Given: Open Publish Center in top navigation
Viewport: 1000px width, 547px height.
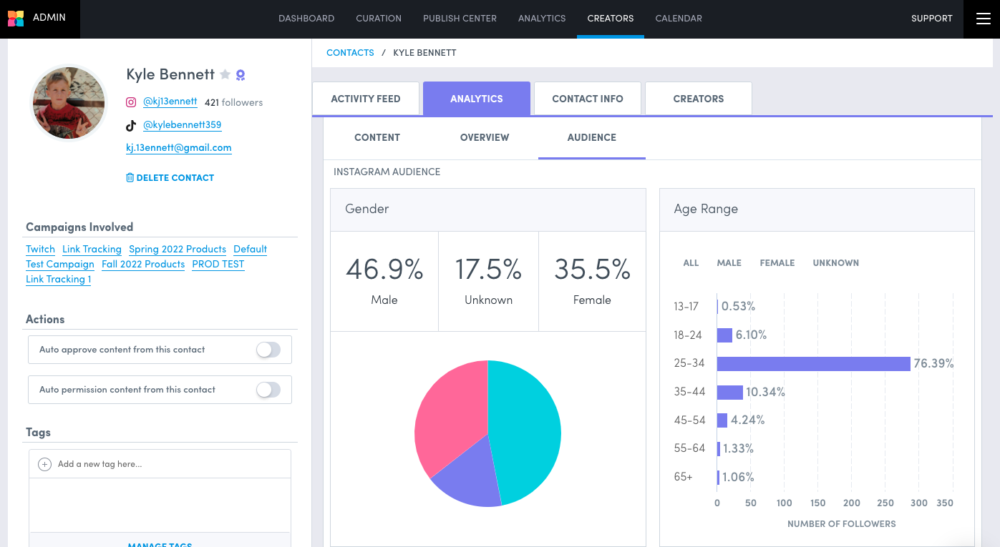Looking at the screenshot, I should (460, 19).
